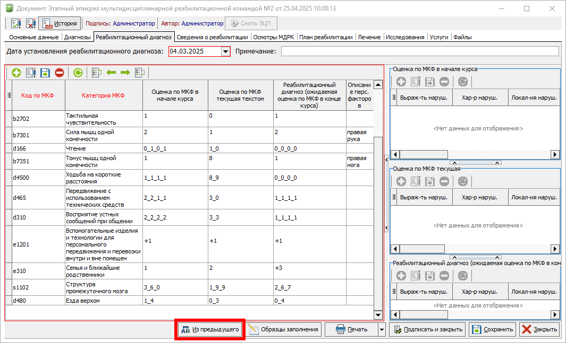Screen dimensions: 566x343
Task: Click refresh icon in Оценка по МКФ в начале курса panel
Action: point(463,82)
